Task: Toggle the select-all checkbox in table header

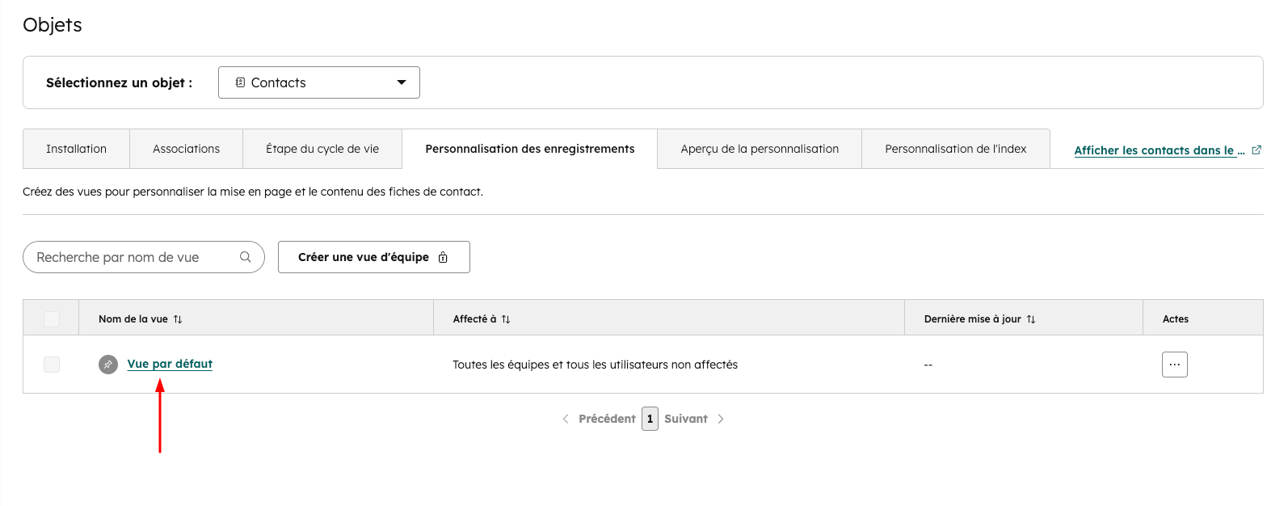Action: click(52, 318)
